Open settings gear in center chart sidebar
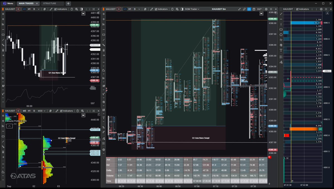334x189 pixels. click(104, 150)
